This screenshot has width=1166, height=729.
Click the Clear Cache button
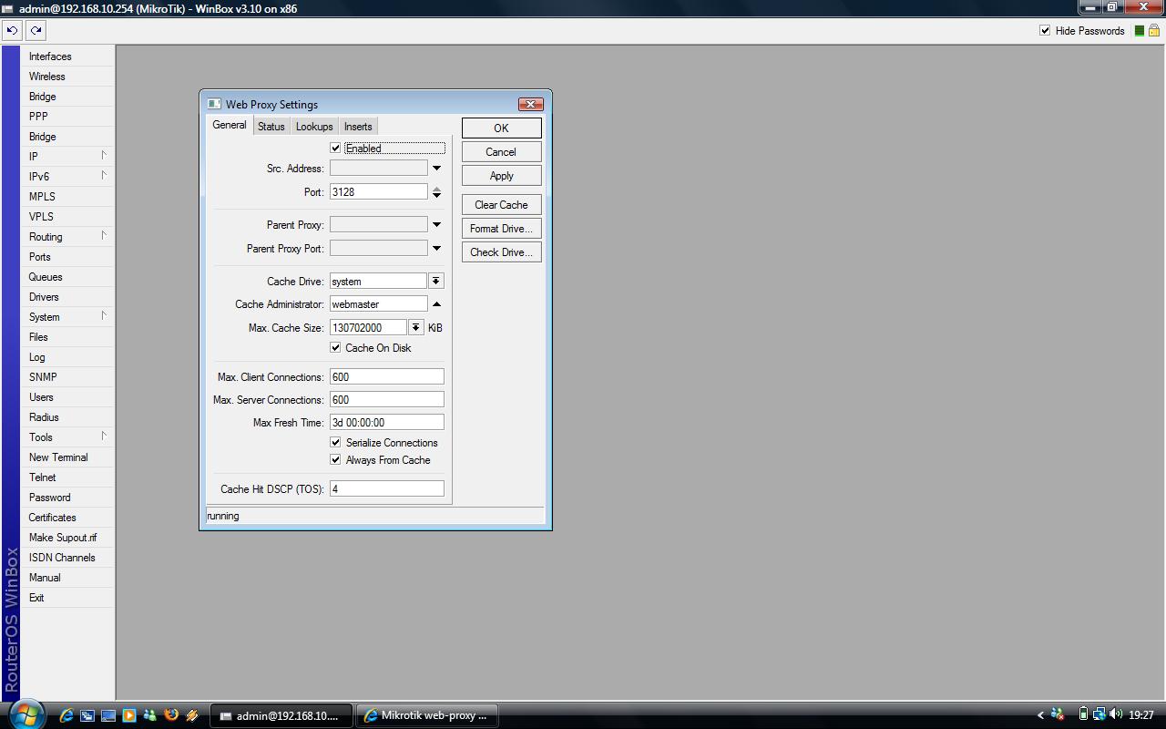point(501,205)
